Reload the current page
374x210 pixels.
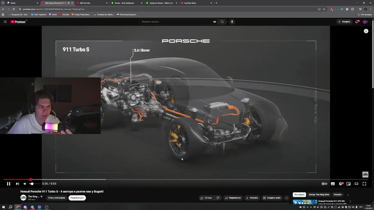click(13, 9)
